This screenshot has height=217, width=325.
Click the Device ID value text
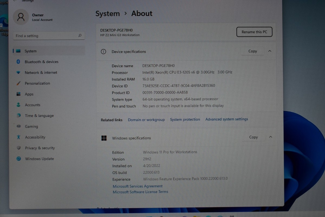click(179, 85)
